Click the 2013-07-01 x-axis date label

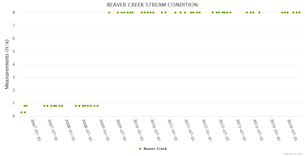(258, 129)
